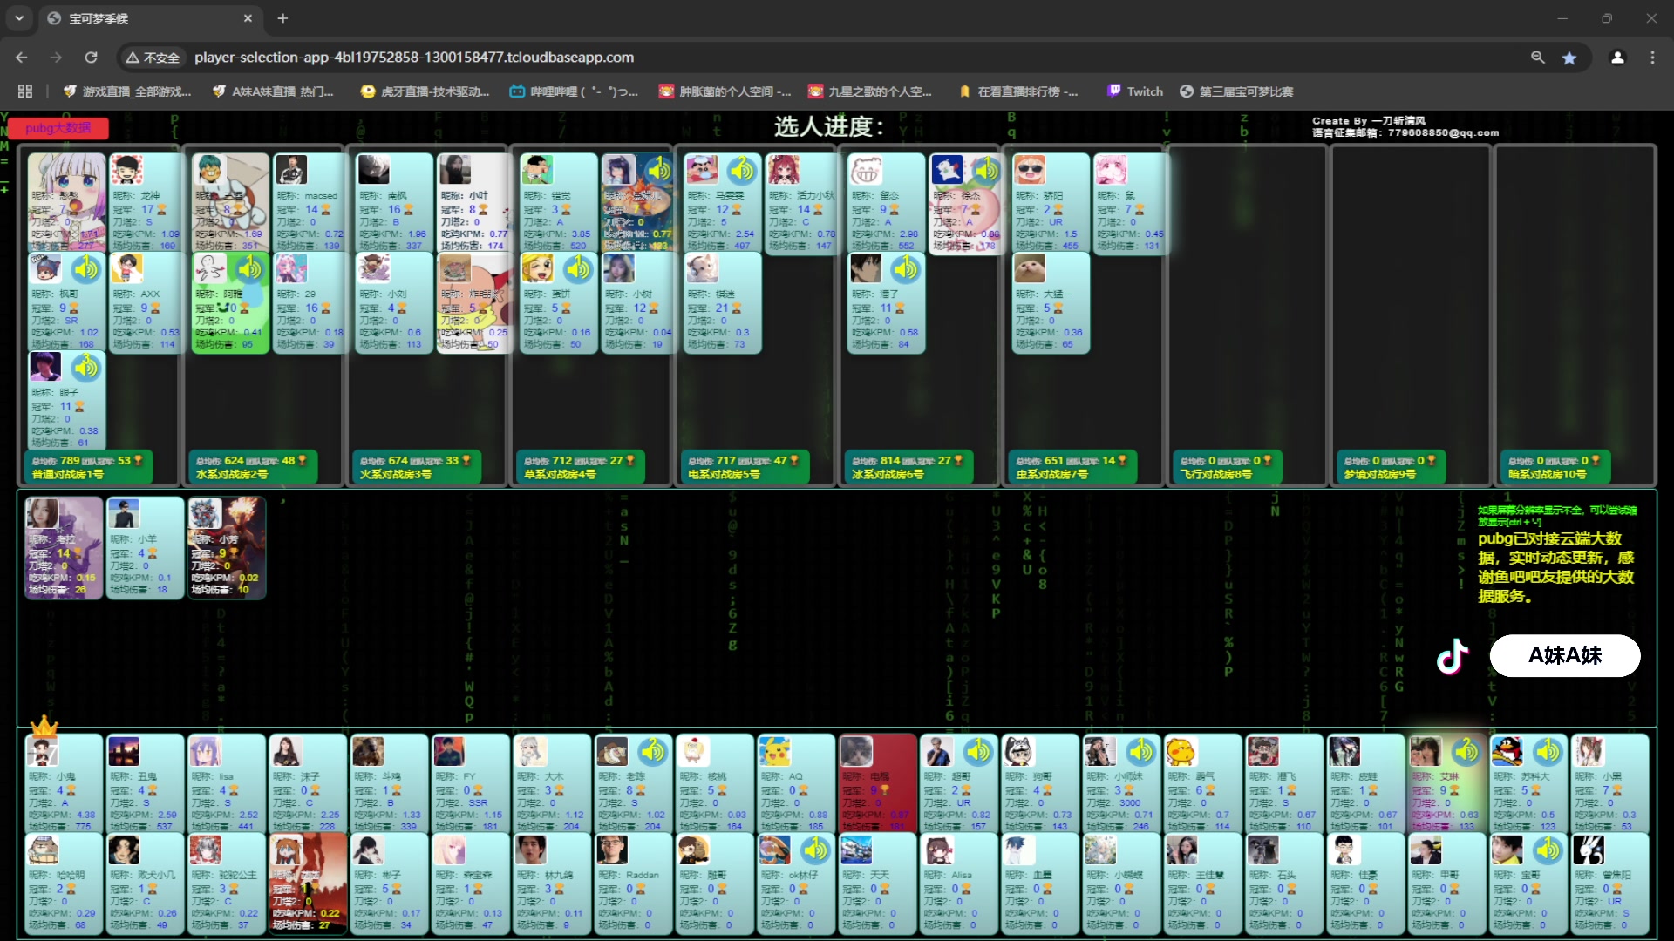The width and height of the screenshot is (1674, 941).
Task: Open the browser zoom magnifier icon
Action: click(1538, 58)
